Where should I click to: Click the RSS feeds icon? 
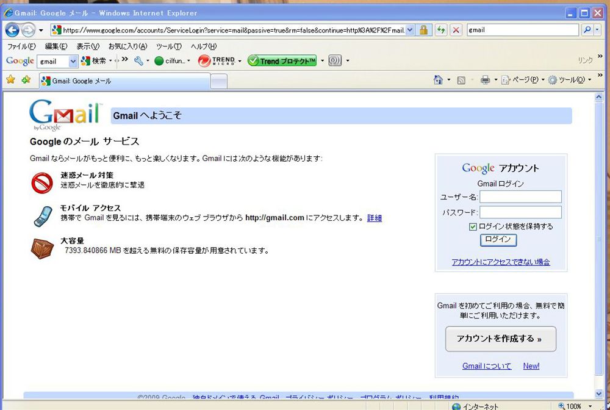point(461,80)
